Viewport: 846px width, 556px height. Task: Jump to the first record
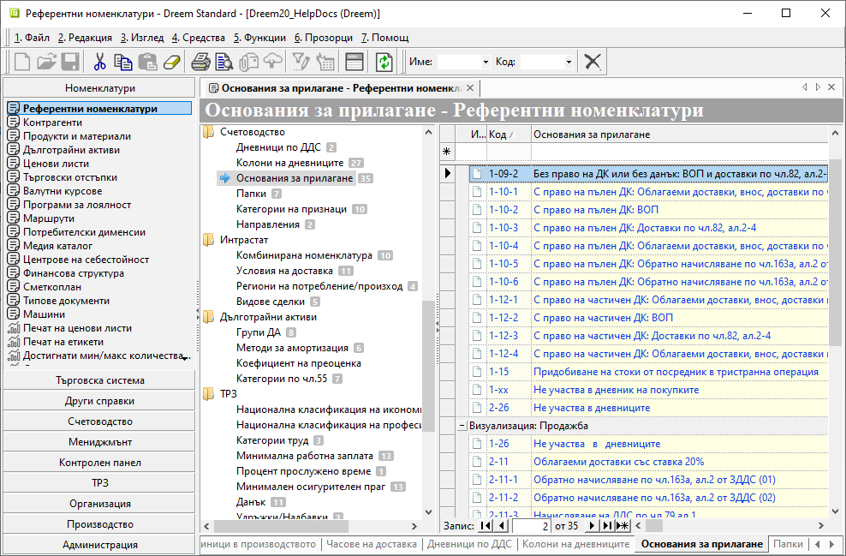(486, 526)
